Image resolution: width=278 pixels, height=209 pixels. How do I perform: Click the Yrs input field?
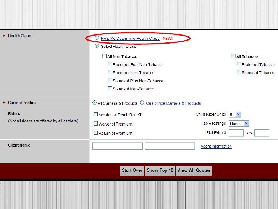point(262,133)
